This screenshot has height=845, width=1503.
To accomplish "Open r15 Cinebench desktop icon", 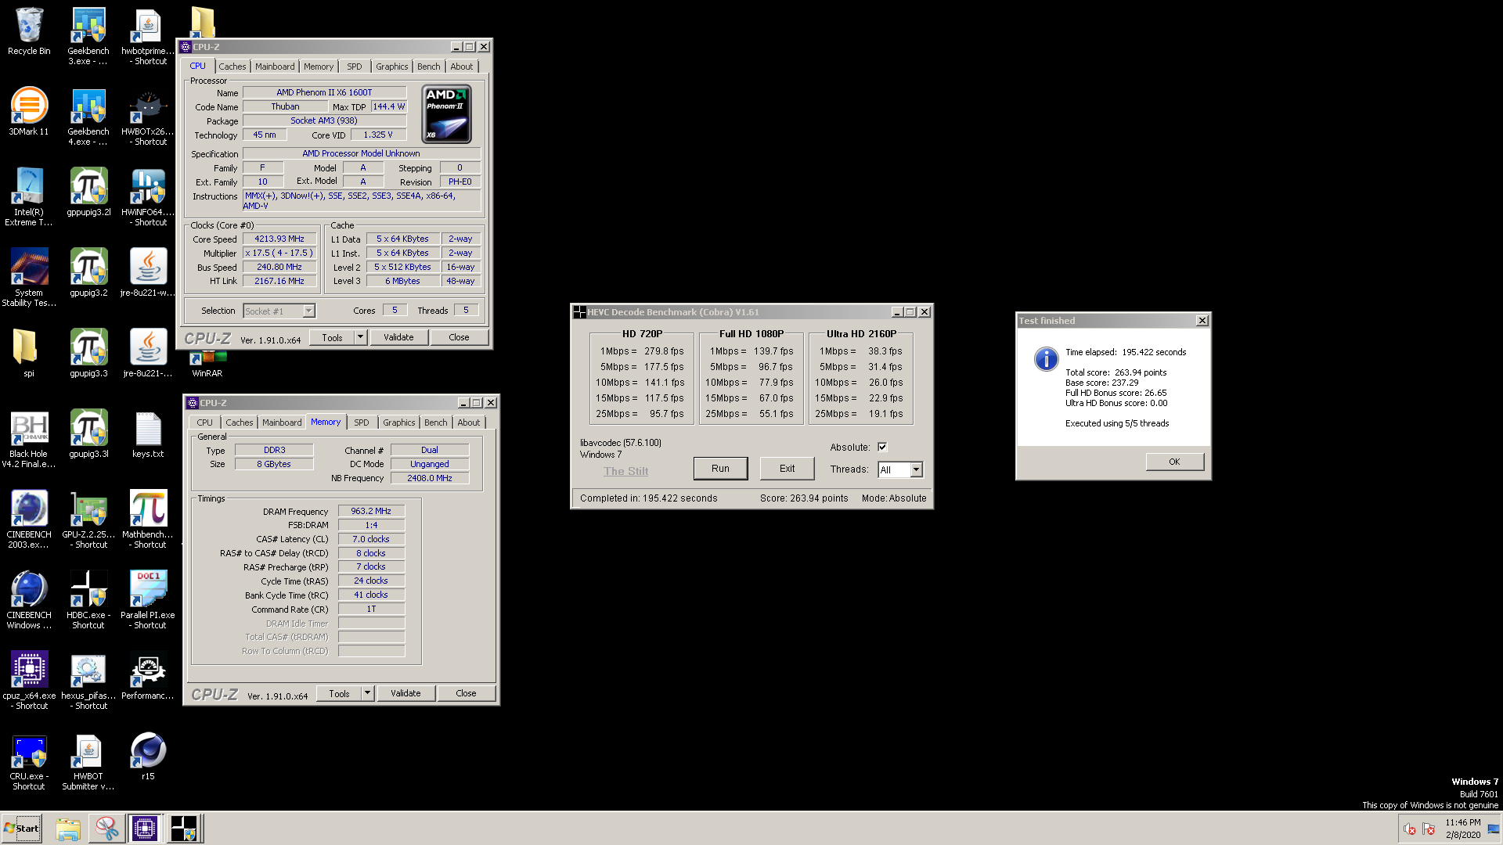I will point(148,756).
